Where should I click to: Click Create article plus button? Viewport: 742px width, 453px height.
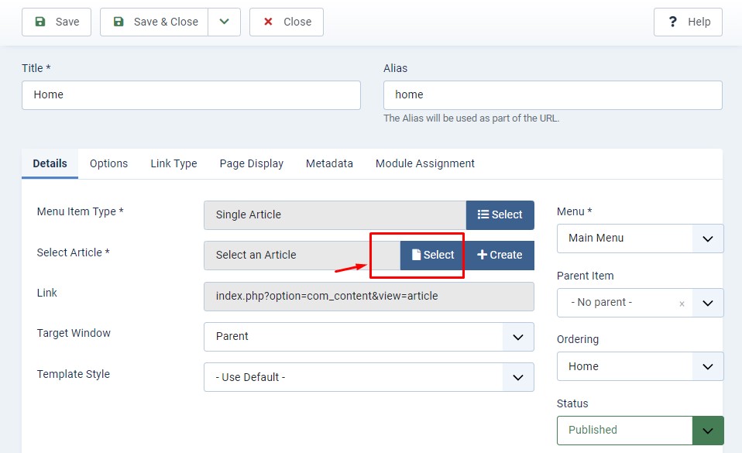tap(500, 255)
